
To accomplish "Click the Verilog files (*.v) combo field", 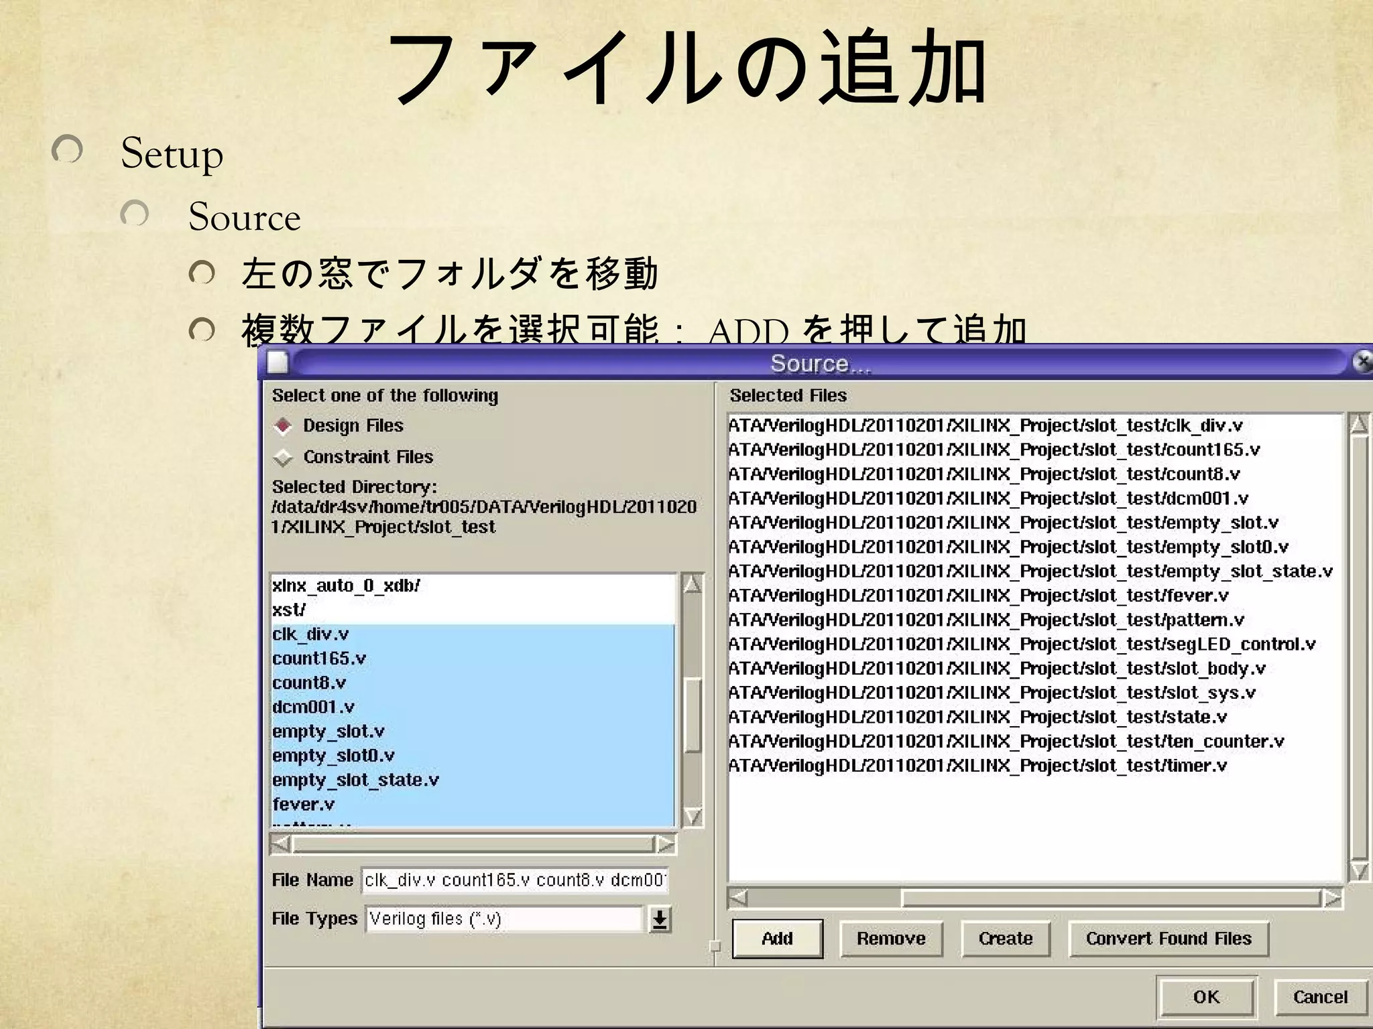I will click(504, 919).
